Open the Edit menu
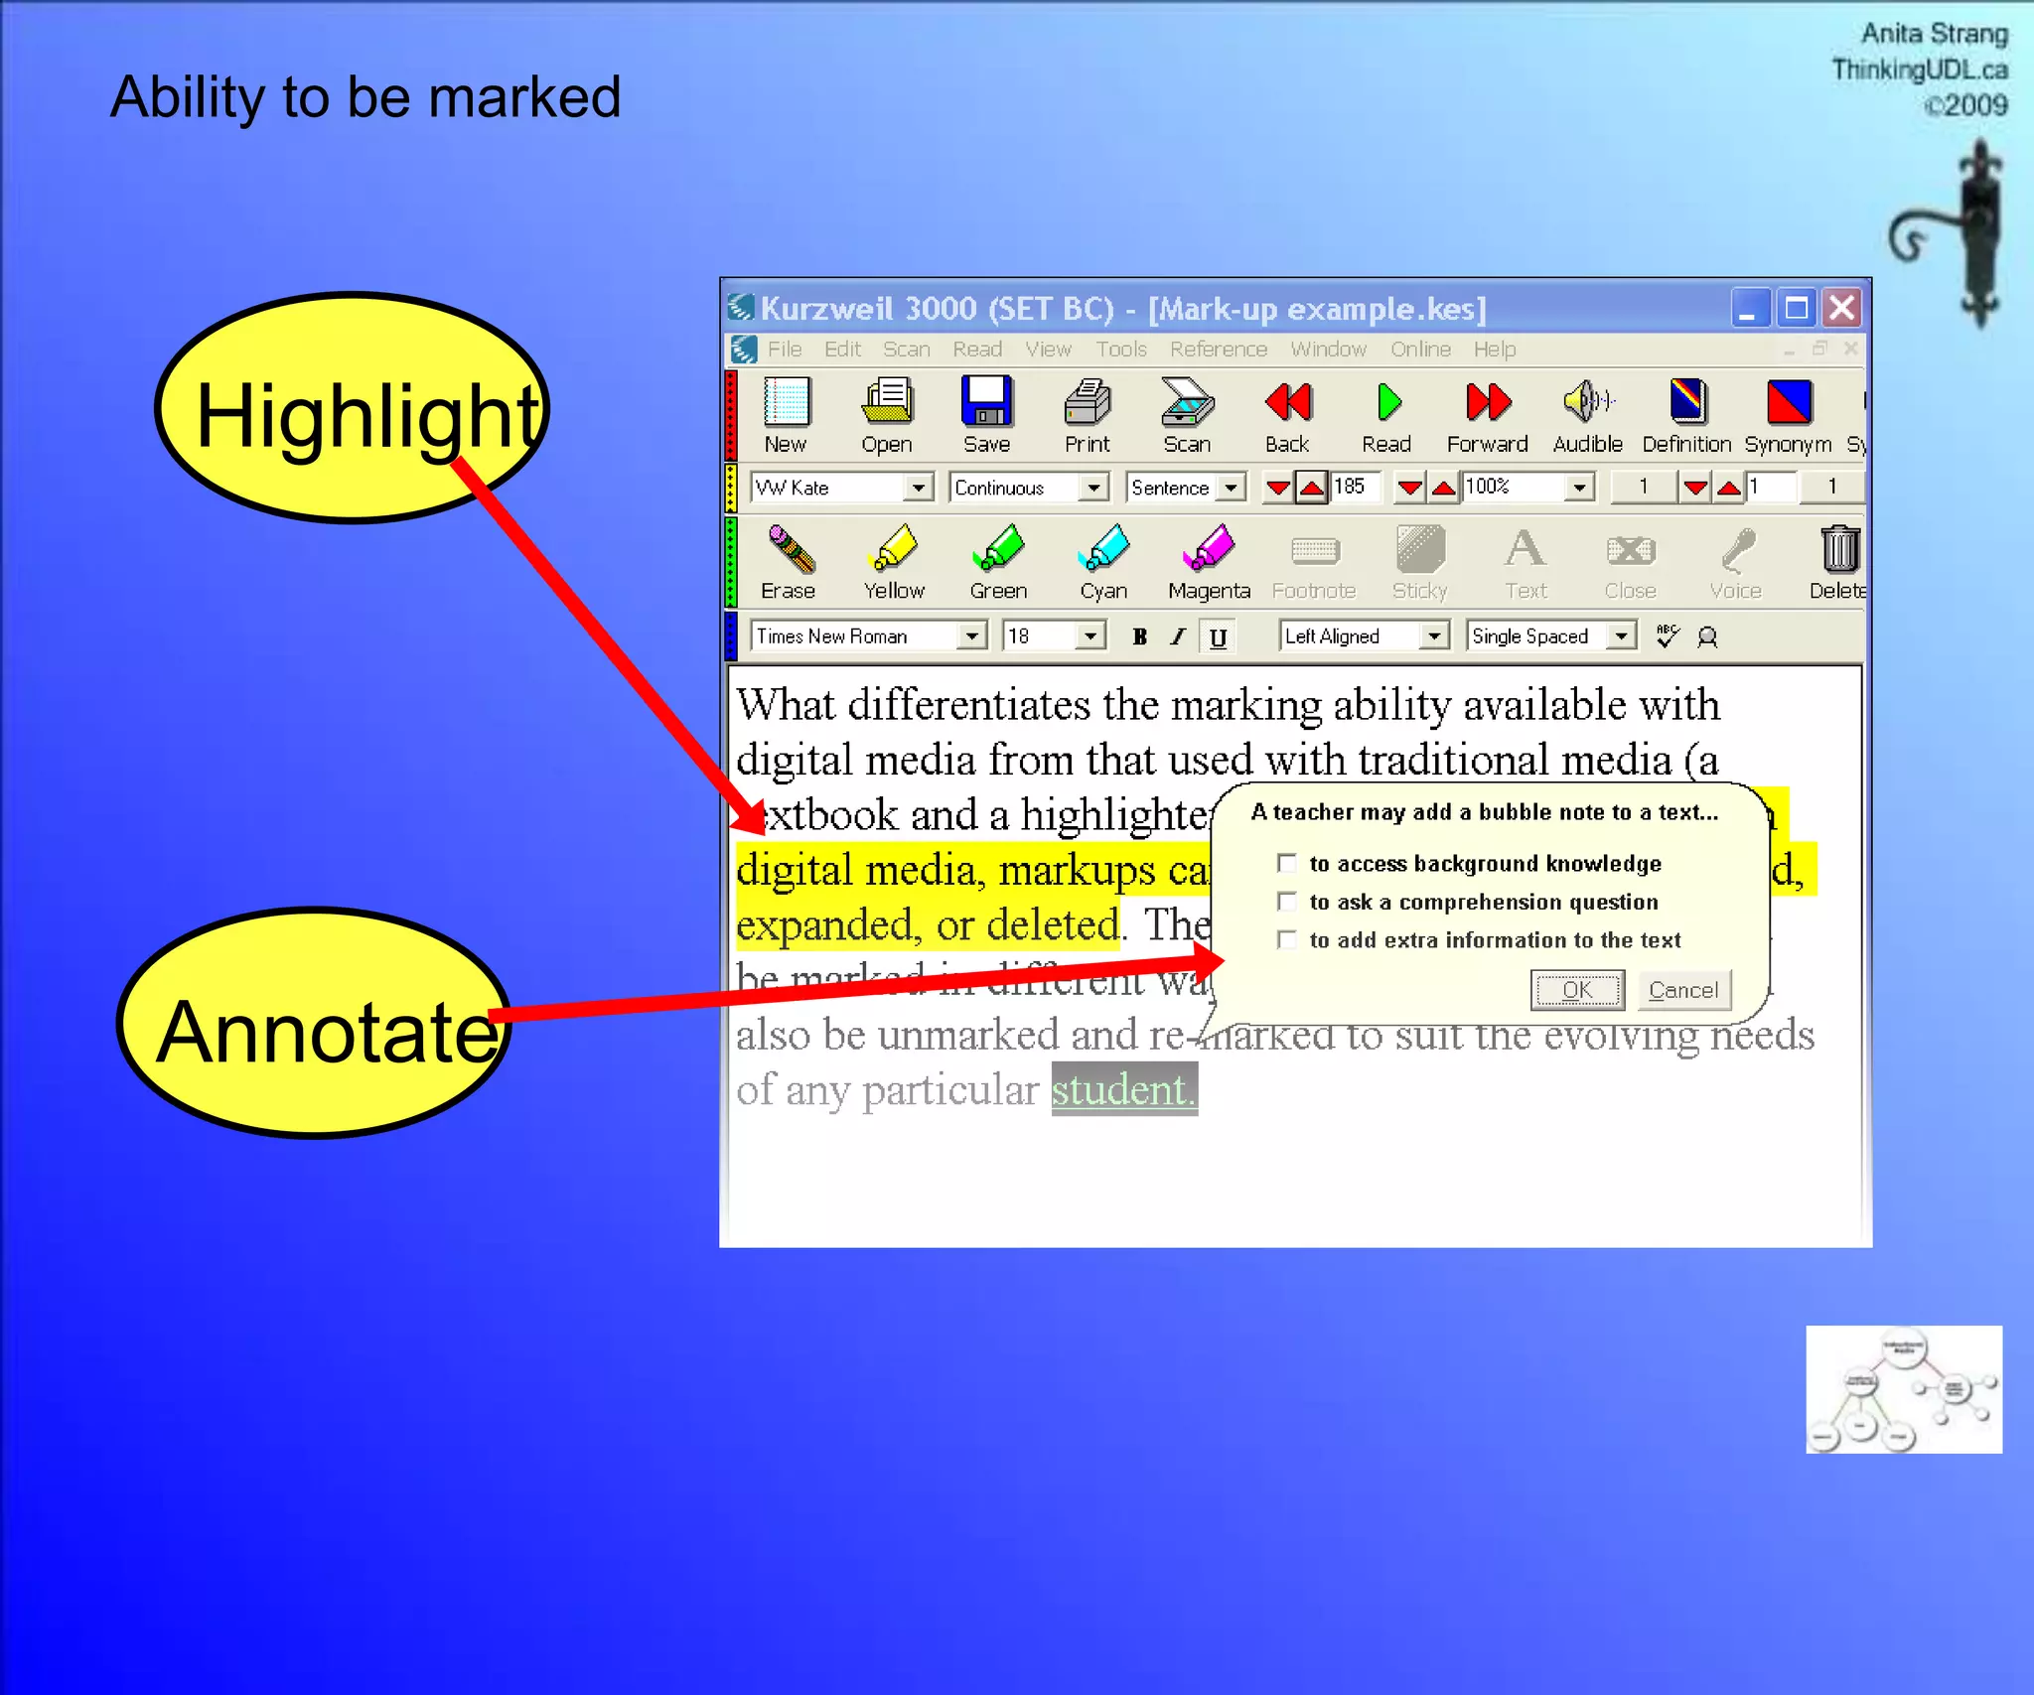This screenshot has height=1695, width=2034. pyautogui.click(x=842, y=350)
